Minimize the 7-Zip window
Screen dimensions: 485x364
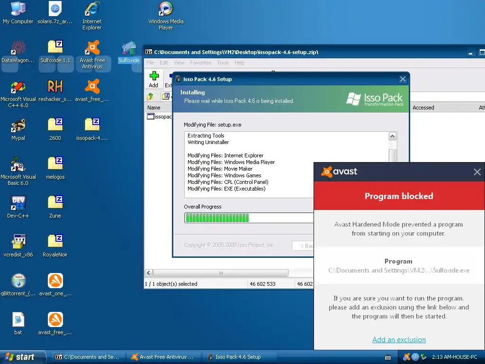(470, 52)
